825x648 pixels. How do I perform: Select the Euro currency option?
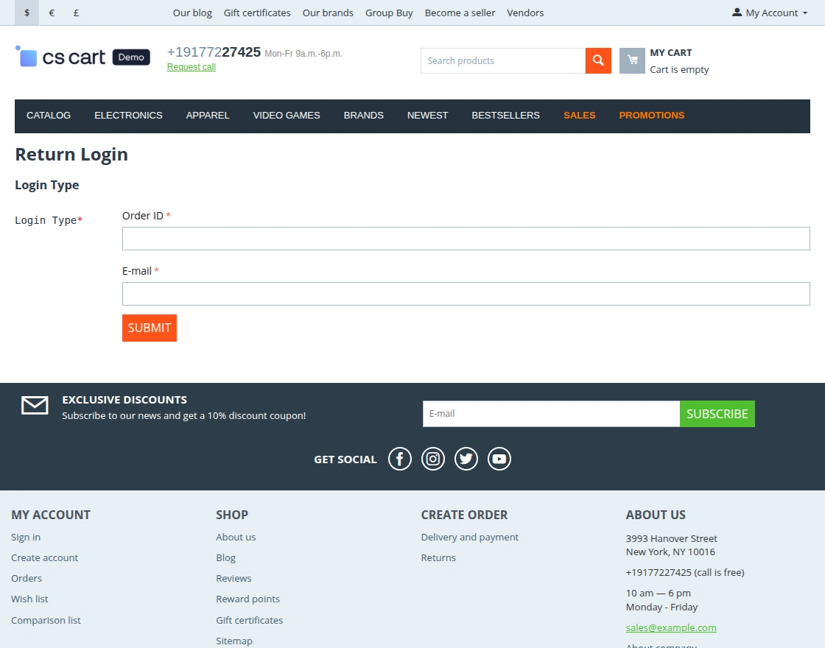pos(52,13)
